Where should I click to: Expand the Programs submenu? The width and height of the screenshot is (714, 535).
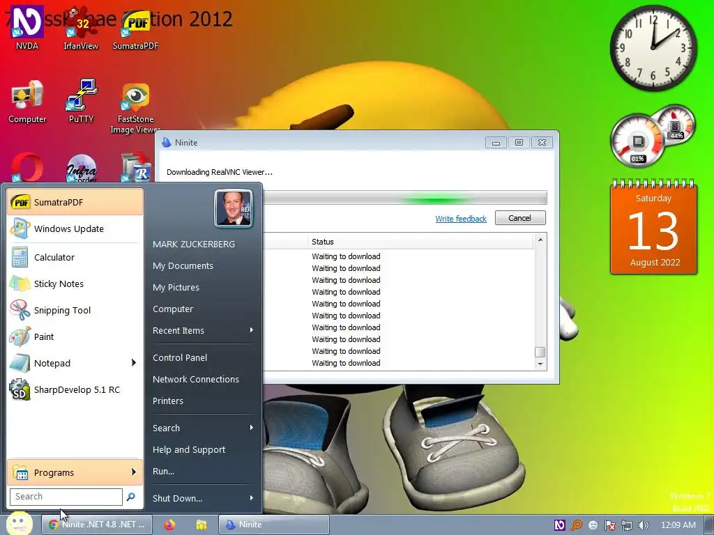pyautogui.click(x=75, y=472)
